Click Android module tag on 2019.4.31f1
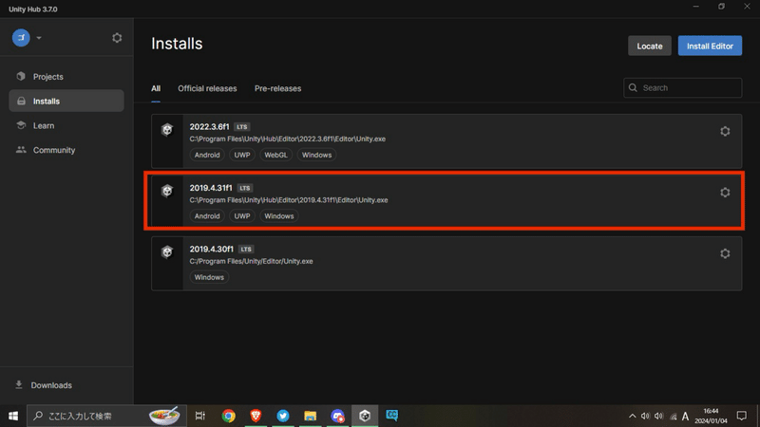 coord(207,216)
